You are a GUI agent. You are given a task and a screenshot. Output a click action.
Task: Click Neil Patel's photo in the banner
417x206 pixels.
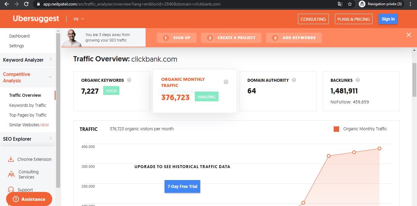coord(72,38)
